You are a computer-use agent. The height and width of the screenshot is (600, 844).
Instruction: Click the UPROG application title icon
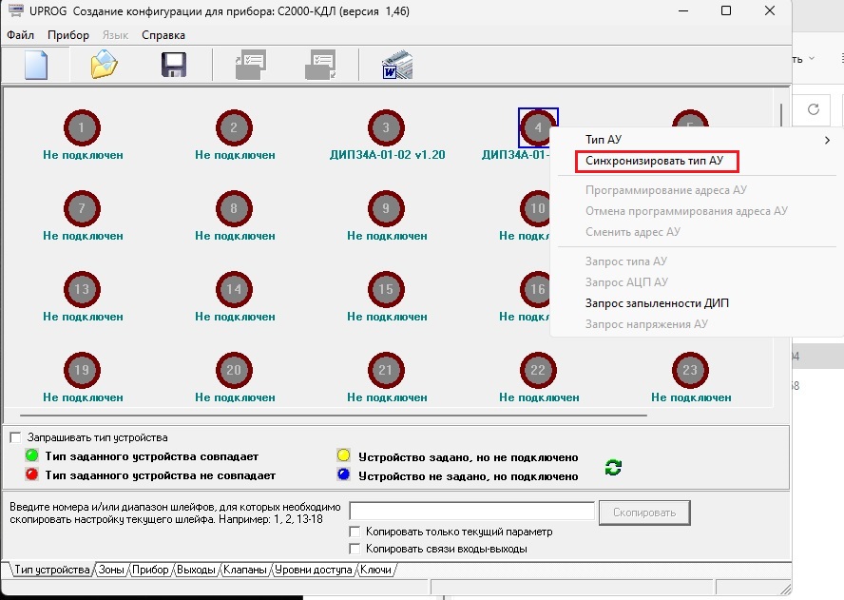[15, 10]
